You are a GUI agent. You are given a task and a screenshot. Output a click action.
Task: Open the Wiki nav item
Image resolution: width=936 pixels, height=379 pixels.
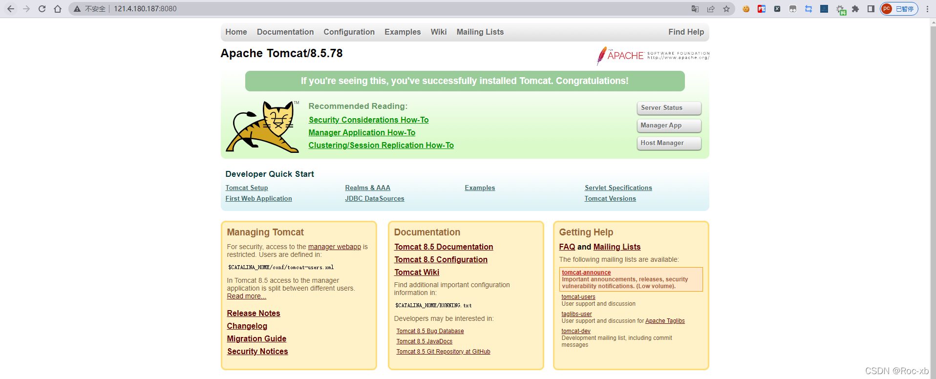point(439,32)
